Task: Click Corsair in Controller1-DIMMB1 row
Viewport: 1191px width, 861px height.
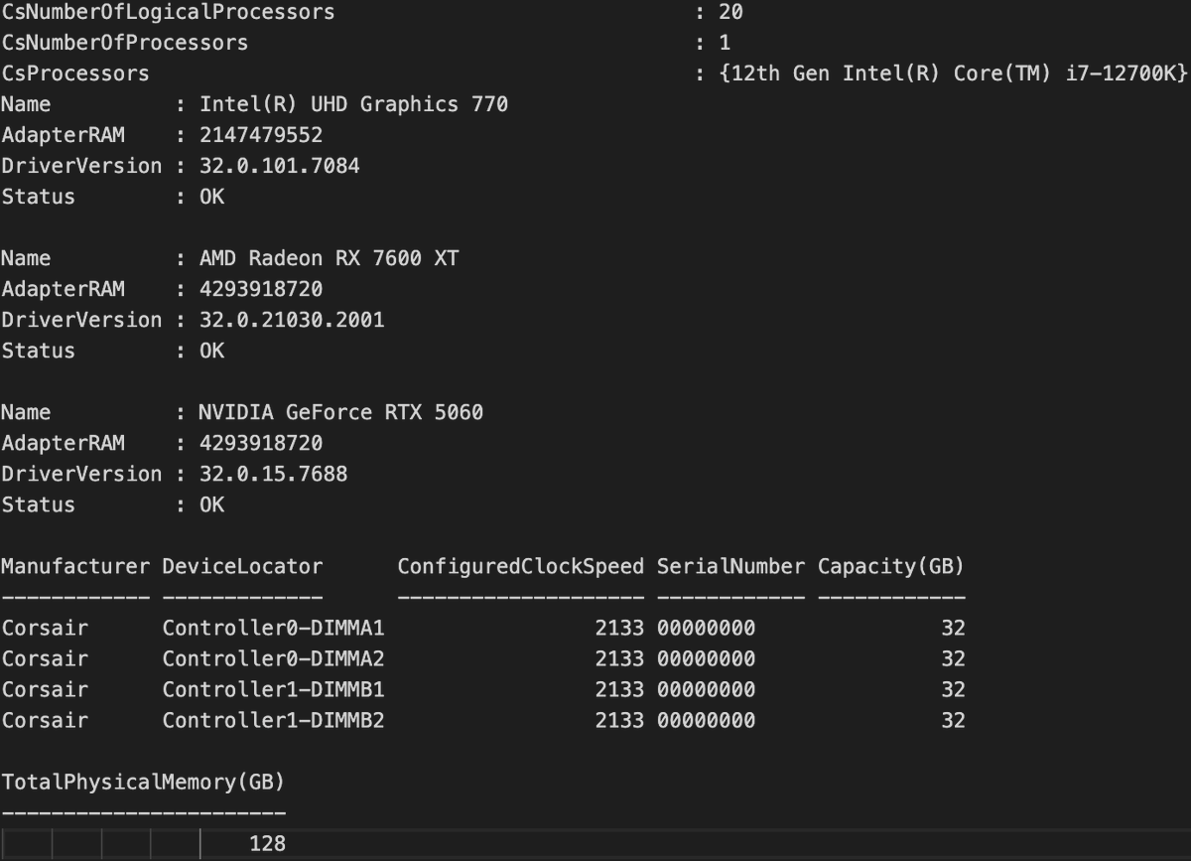Action: click(45, 690)
